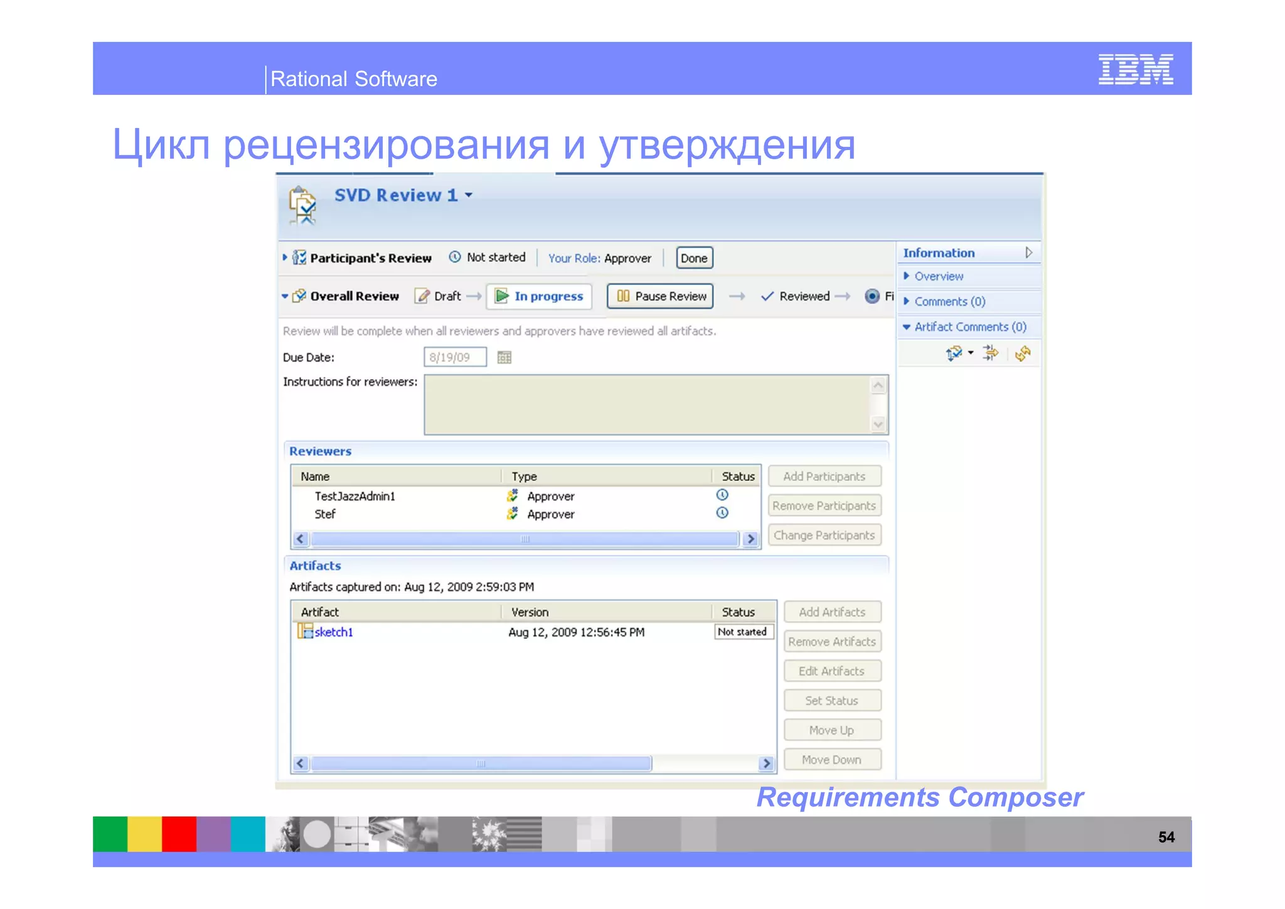The width and height of the screenshot is (1285, 909).
Task: Click the Change Participants button
Action: [x=824, y=535]
